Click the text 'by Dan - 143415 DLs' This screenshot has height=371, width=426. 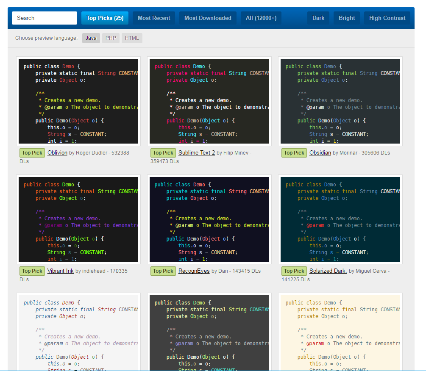tap(236, 271)
